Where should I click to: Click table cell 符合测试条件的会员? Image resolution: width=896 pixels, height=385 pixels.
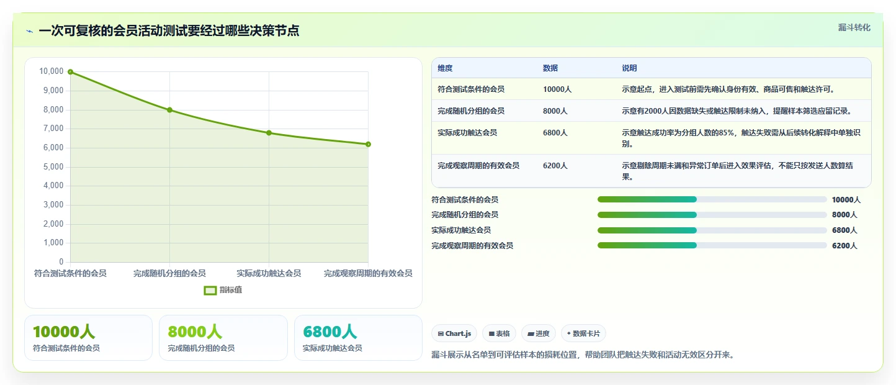click(x=471, y=89)
